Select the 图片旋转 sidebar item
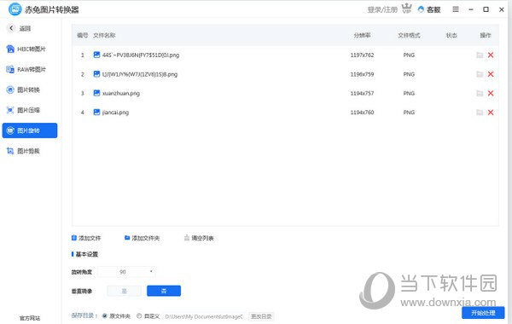 [30, 130]
